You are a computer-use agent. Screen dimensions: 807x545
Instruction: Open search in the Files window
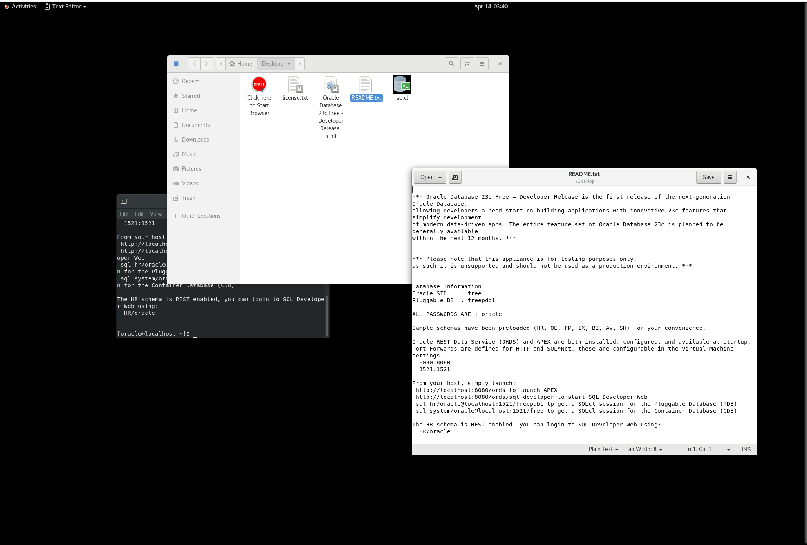451,64
